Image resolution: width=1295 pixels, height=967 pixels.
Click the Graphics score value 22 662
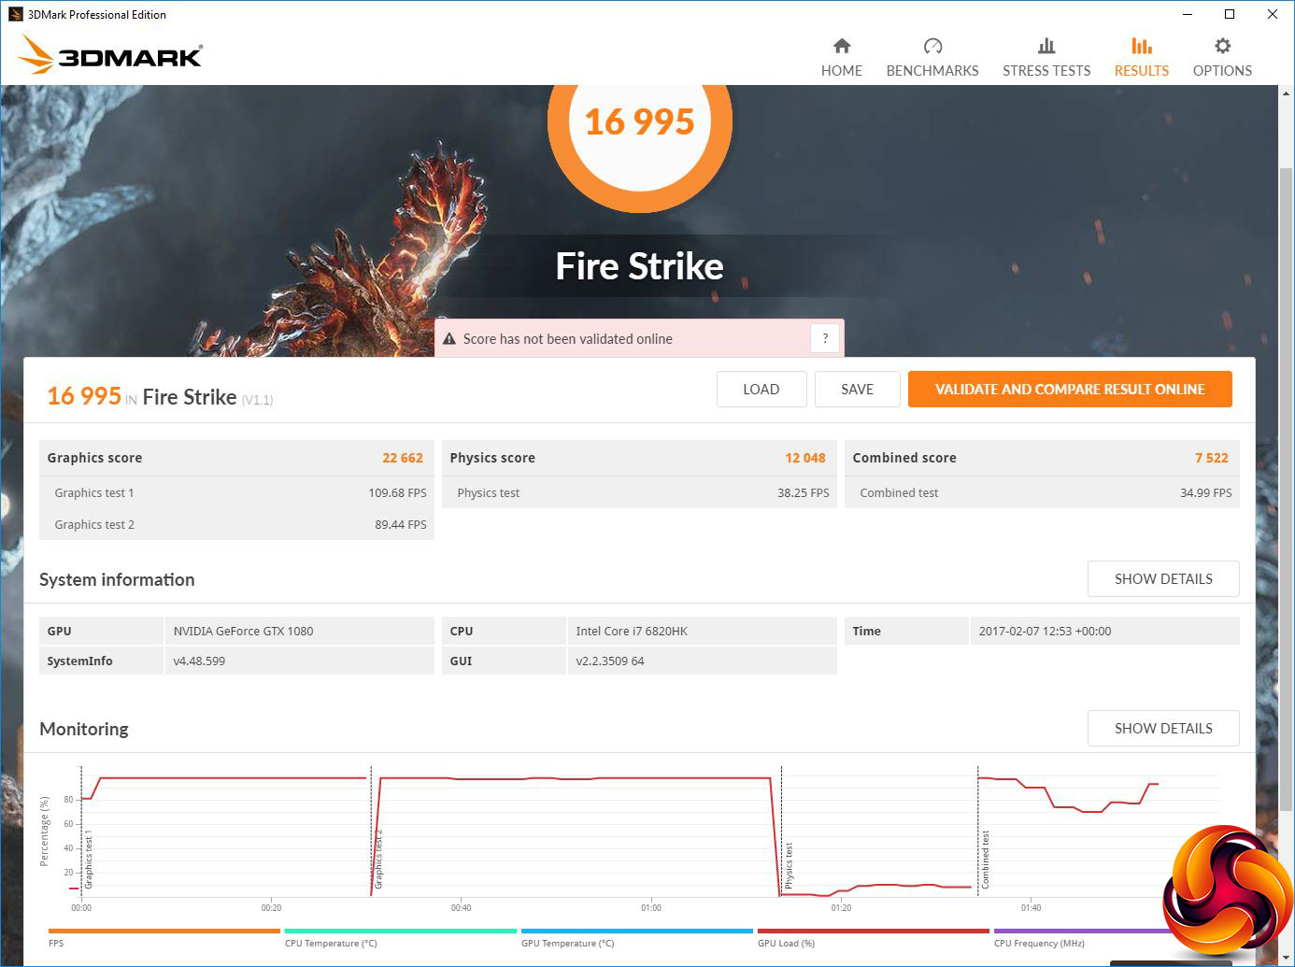point(403,458)
